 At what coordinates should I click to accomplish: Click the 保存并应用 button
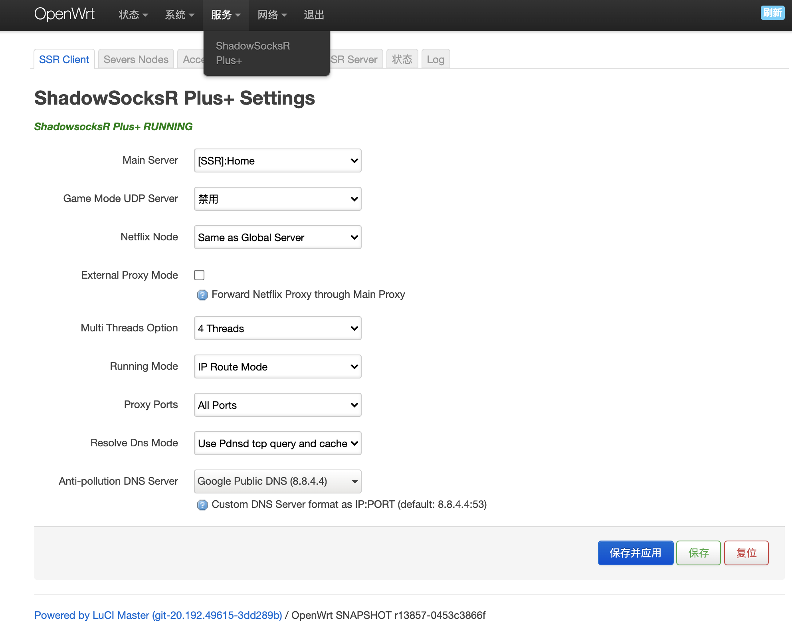pyautogui.click(x=636, y=553)
